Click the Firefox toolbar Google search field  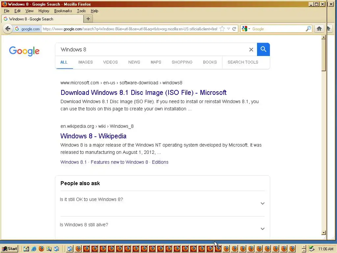(x=278, y=29)
